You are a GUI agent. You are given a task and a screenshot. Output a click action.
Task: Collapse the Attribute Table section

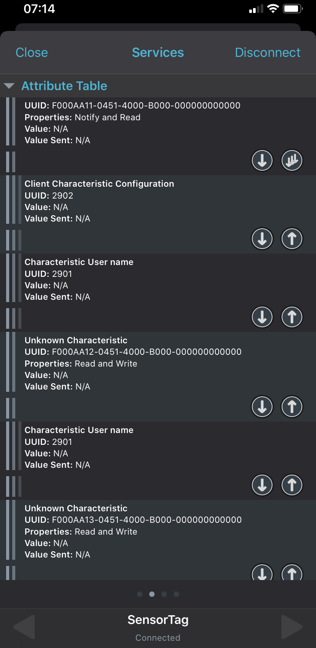coord(9,86)
